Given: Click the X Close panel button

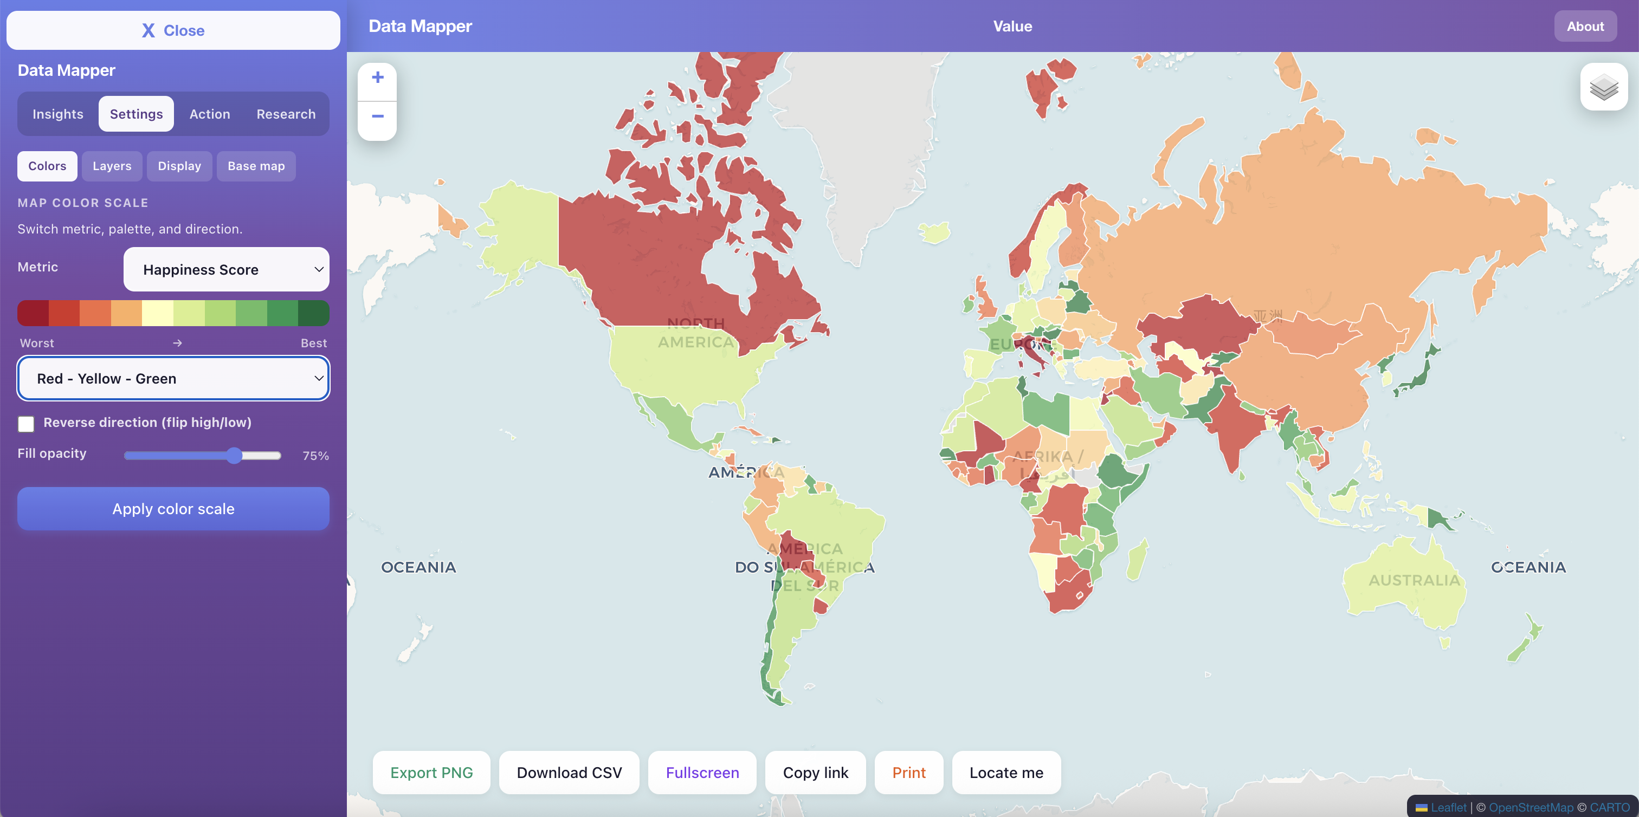Looking at the screenshot, I should [x=173, y=30].
